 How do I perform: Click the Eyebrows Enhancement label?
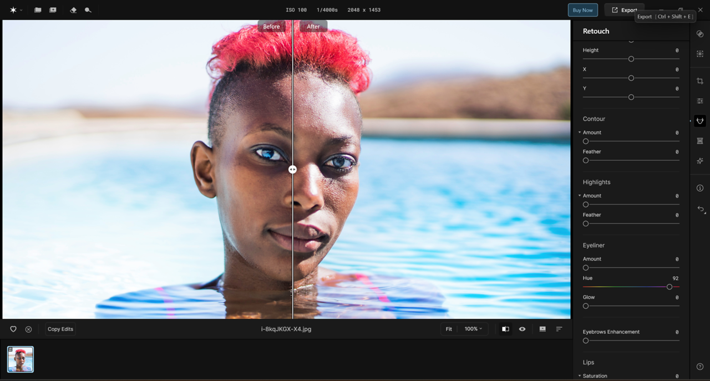click(x=611, y=332)
